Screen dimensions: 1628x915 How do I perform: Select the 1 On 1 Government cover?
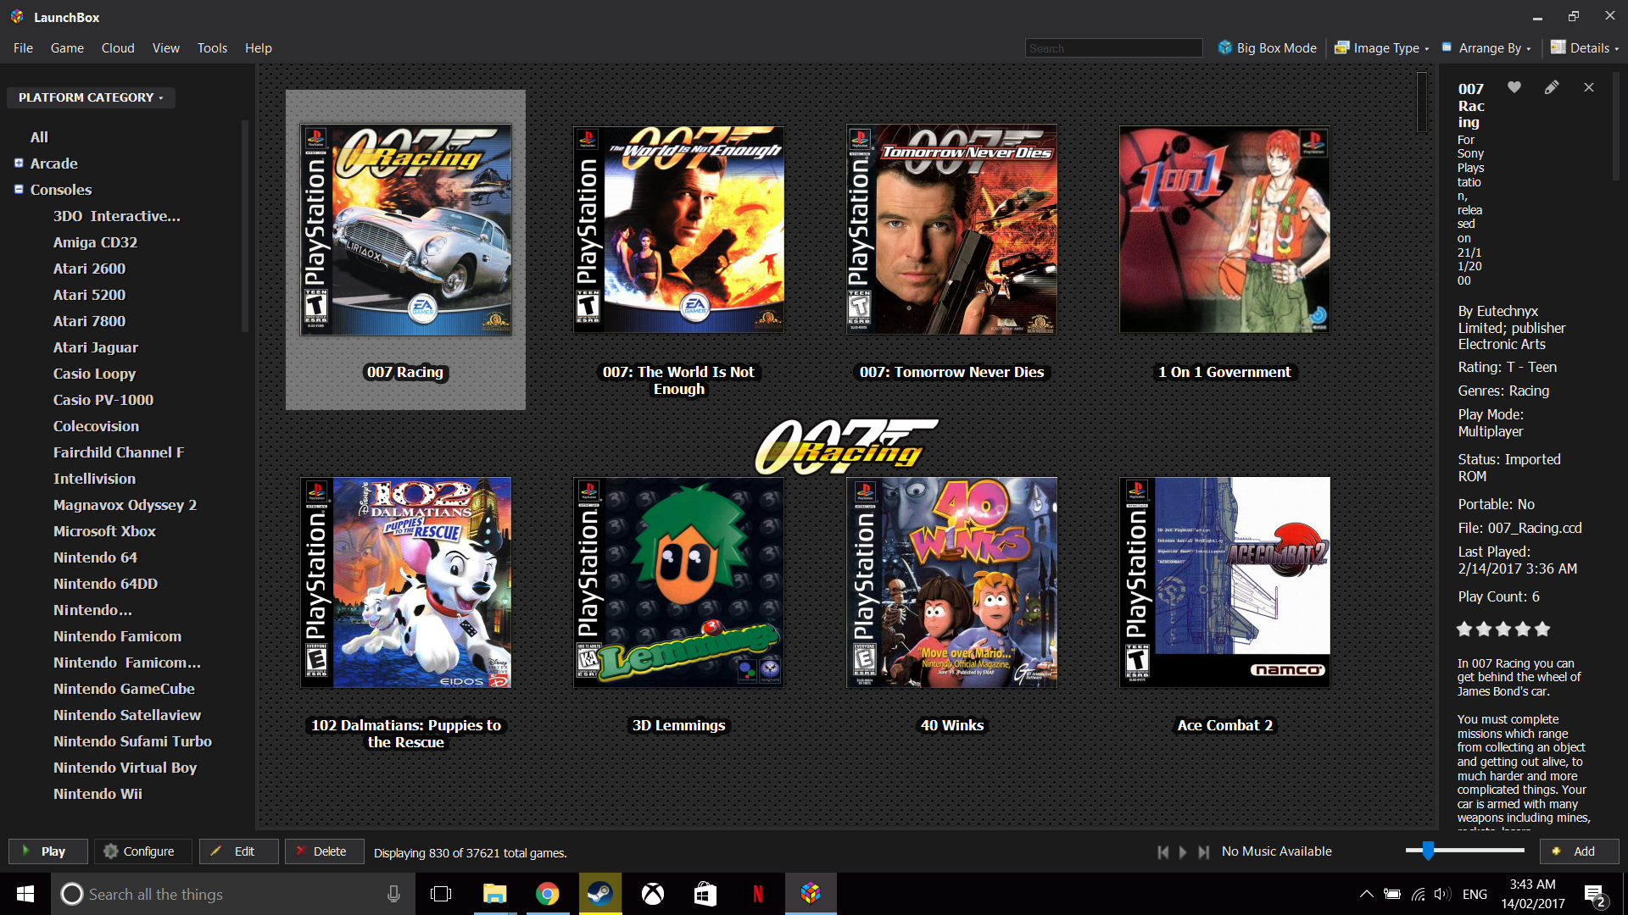[x=1225, y=230]
